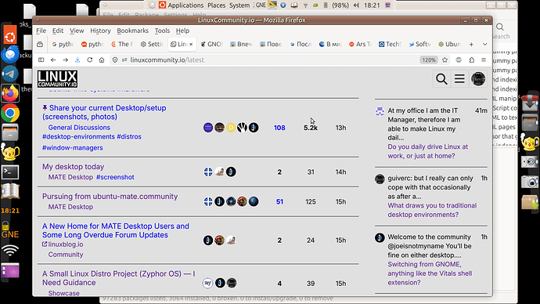Go back with the Firefox back arrow

point(53,60)
